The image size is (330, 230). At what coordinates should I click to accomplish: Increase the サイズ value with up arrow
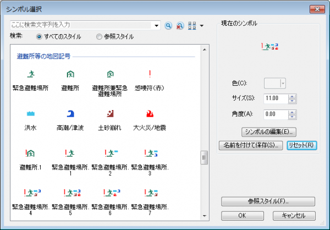coord(292,96)
